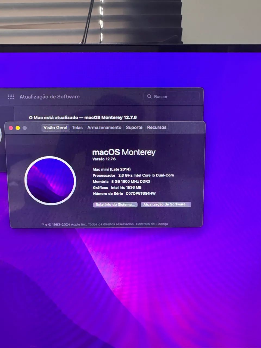261x348 pixels.
Task: Focus the Buscar search field
Action: (174, 97)
